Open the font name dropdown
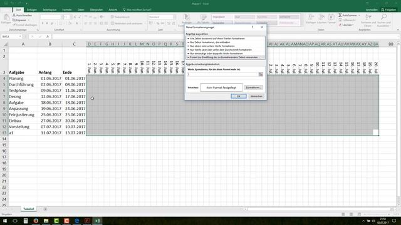 click(61, 17)
